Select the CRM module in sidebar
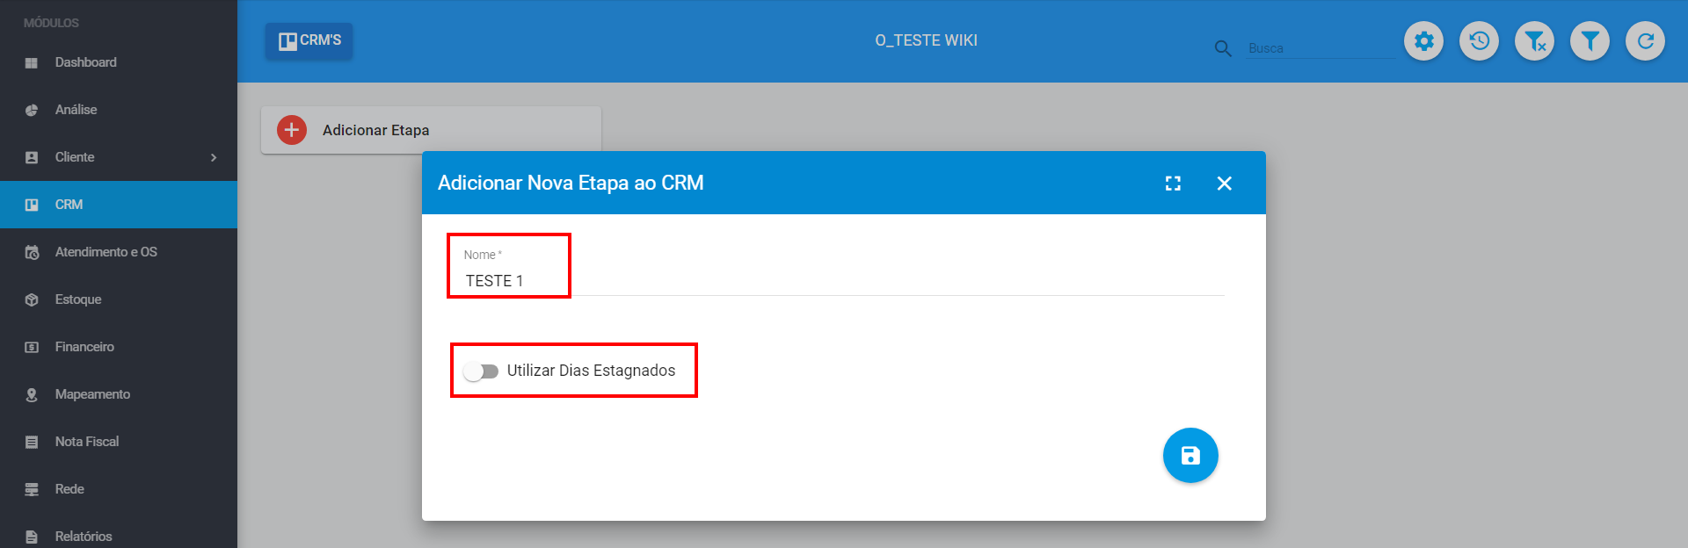Viewport: 1688px width, 548px height. (119, 205)
